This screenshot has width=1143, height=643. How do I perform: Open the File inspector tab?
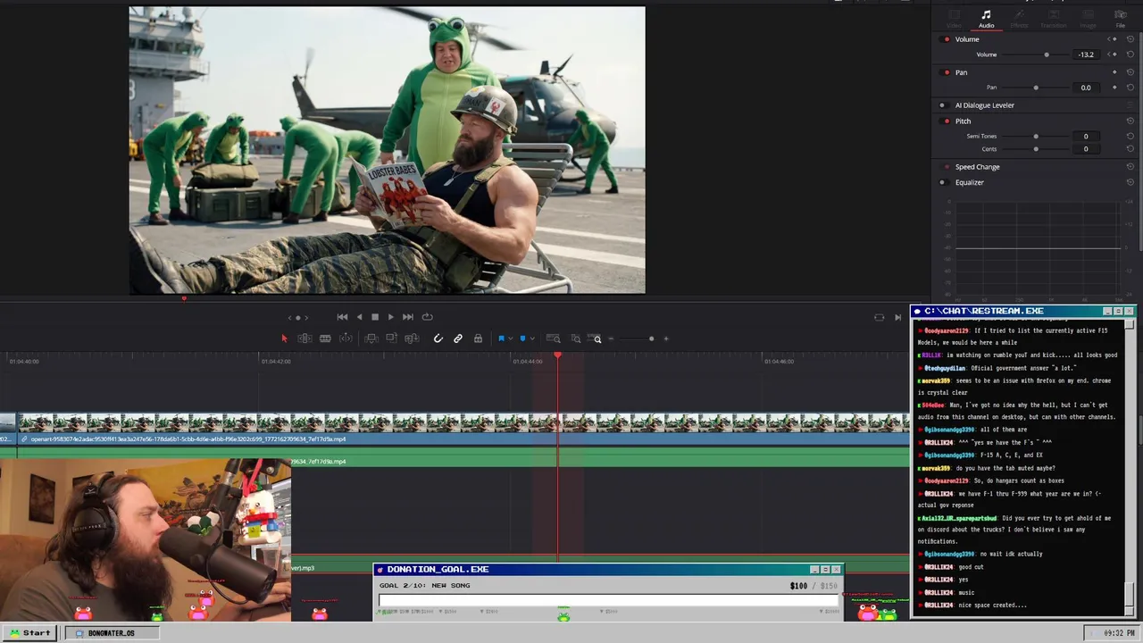coord(1121,18)
